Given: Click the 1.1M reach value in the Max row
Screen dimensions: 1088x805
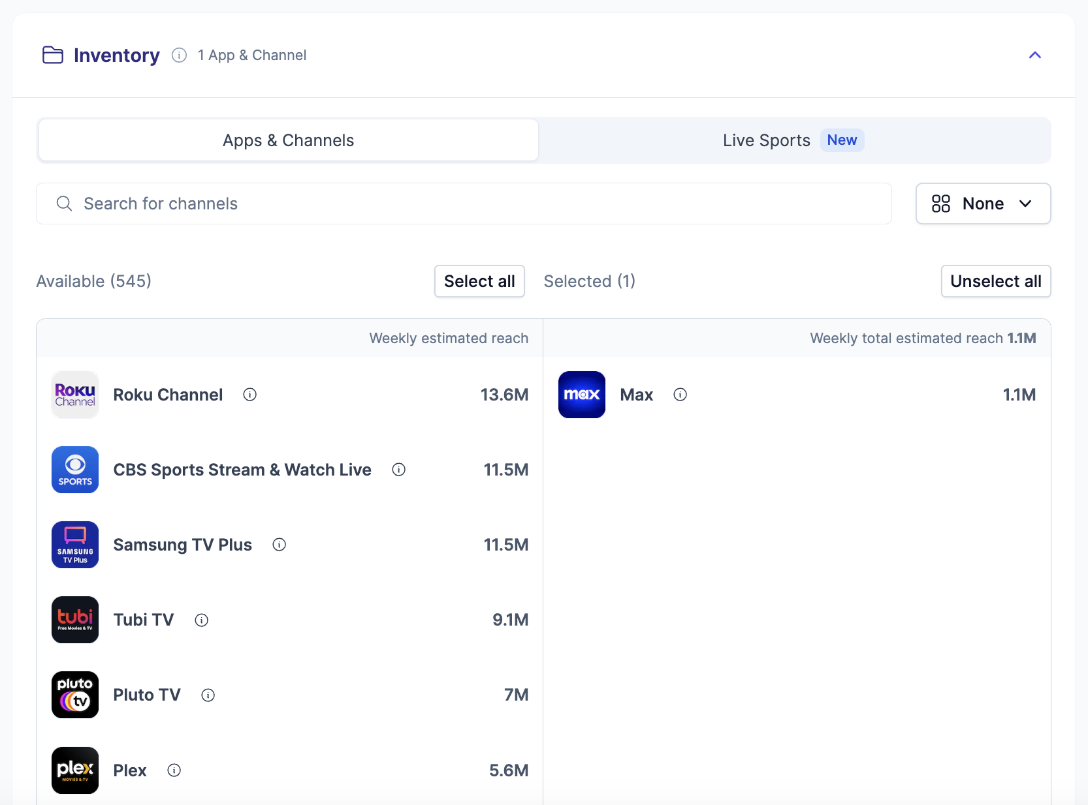Looking at the screenshot, I should coord(1019,395).
